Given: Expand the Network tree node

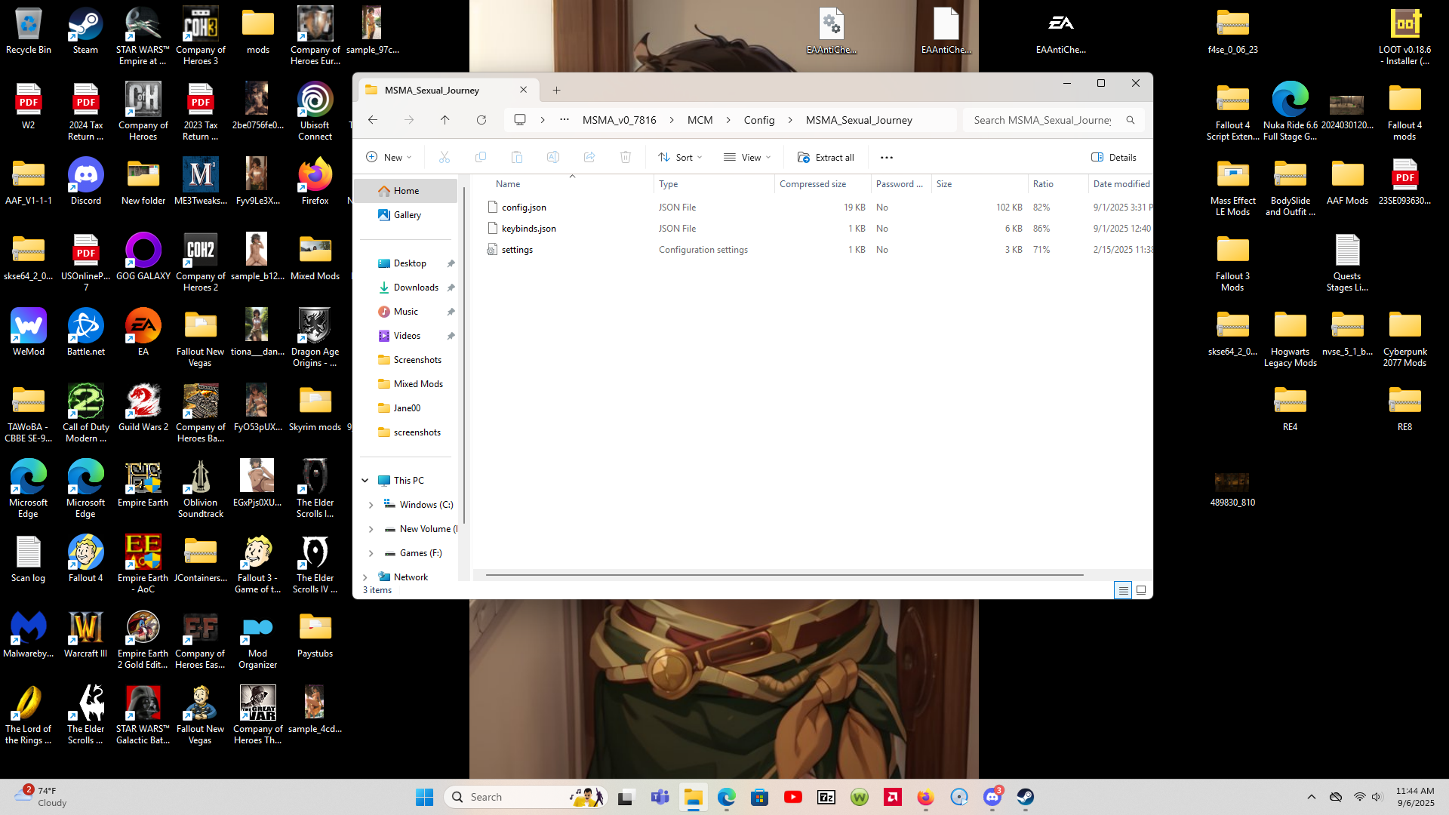Looking at the screenshot, I should coord(365,577).
